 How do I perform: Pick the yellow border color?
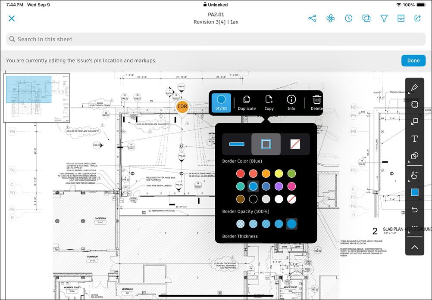279,173
